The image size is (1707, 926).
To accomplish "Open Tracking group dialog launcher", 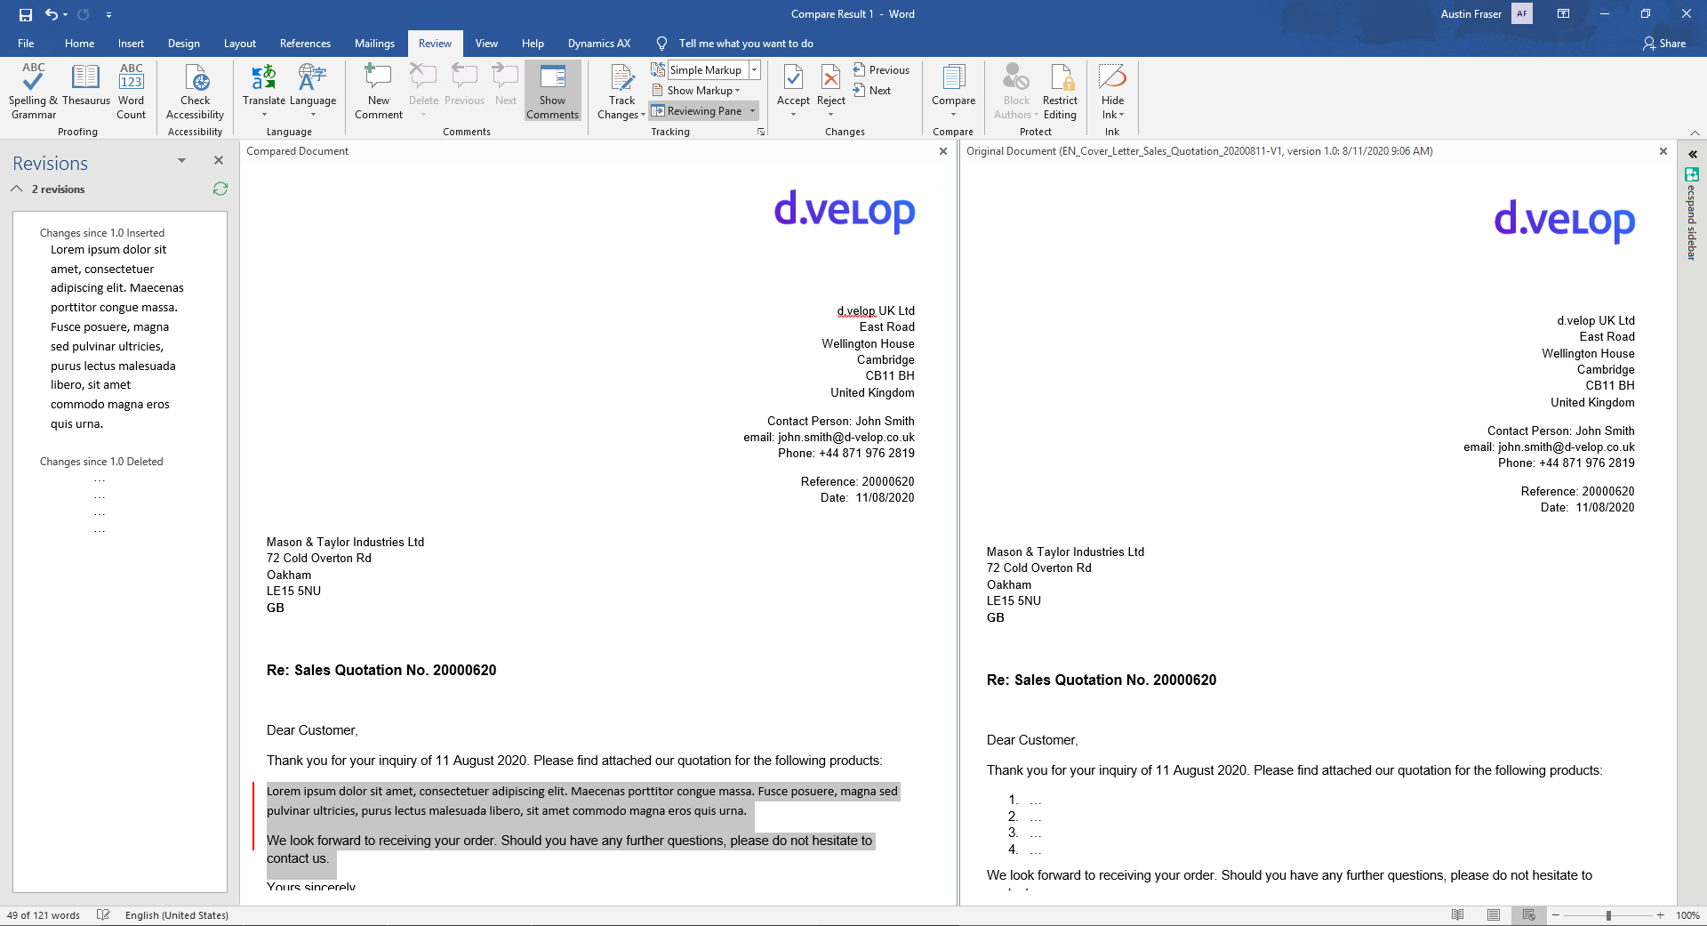I will tap(760, 132).
